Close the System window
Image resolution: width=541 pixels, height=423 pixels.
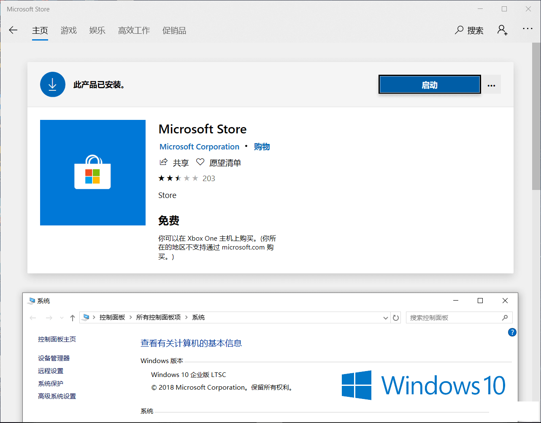(505, 301)
